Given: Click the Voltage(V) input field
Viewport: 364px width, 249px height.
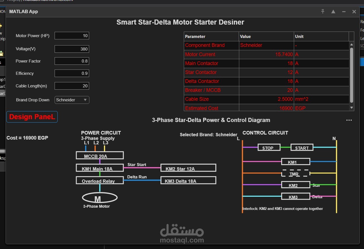Looking at the screenshot, I should point(72,49).
